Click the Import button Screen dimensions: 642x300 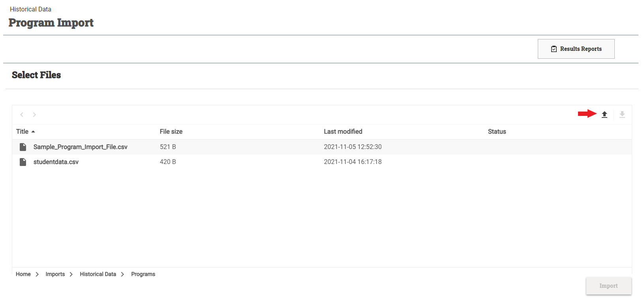click(608, 286)
